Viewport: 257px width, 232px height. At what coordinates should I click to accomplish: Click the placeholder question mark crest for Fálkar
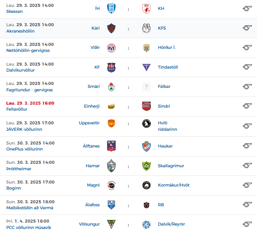tap(146, 87)
